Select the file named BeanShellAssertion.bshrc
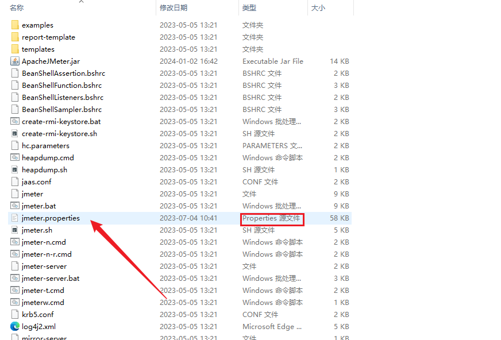The height and width of the screenshot is (340, 501). [x=64, y=73]
